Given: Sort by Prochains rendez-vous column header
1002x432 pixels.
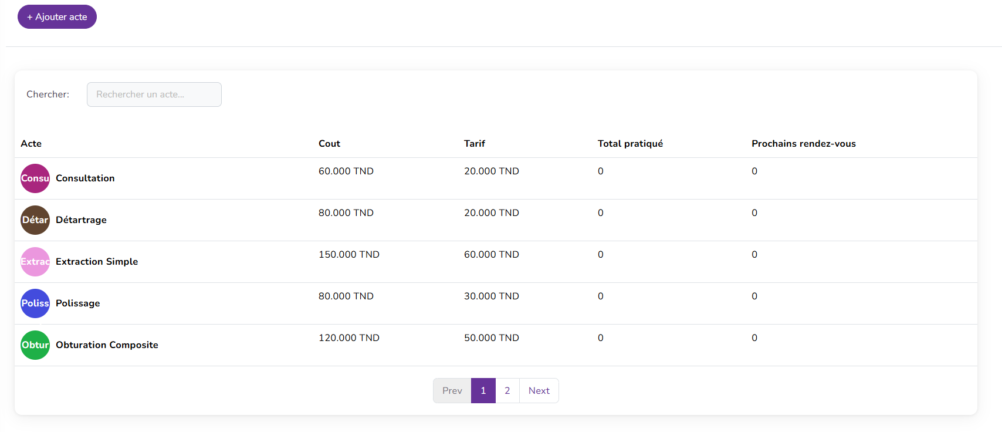Looking at the screenshot, I should [x=803, y=144].
